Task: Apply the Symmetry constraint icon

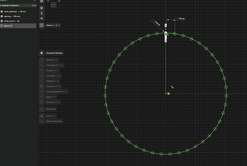Action: point(42,102)
